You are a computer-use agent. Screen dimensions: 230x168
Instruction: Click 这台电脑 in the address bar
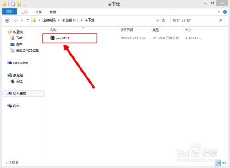(x=49, y=20)
